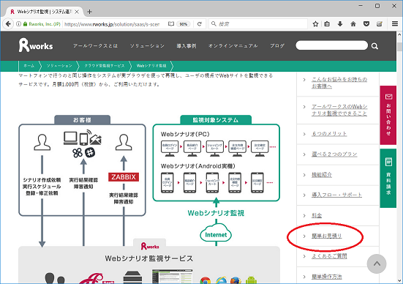Image resolution: width=403 pixels, height=284 pixels.
Task: Open new tab with plus icon
Action: click(x=89, y=12)
